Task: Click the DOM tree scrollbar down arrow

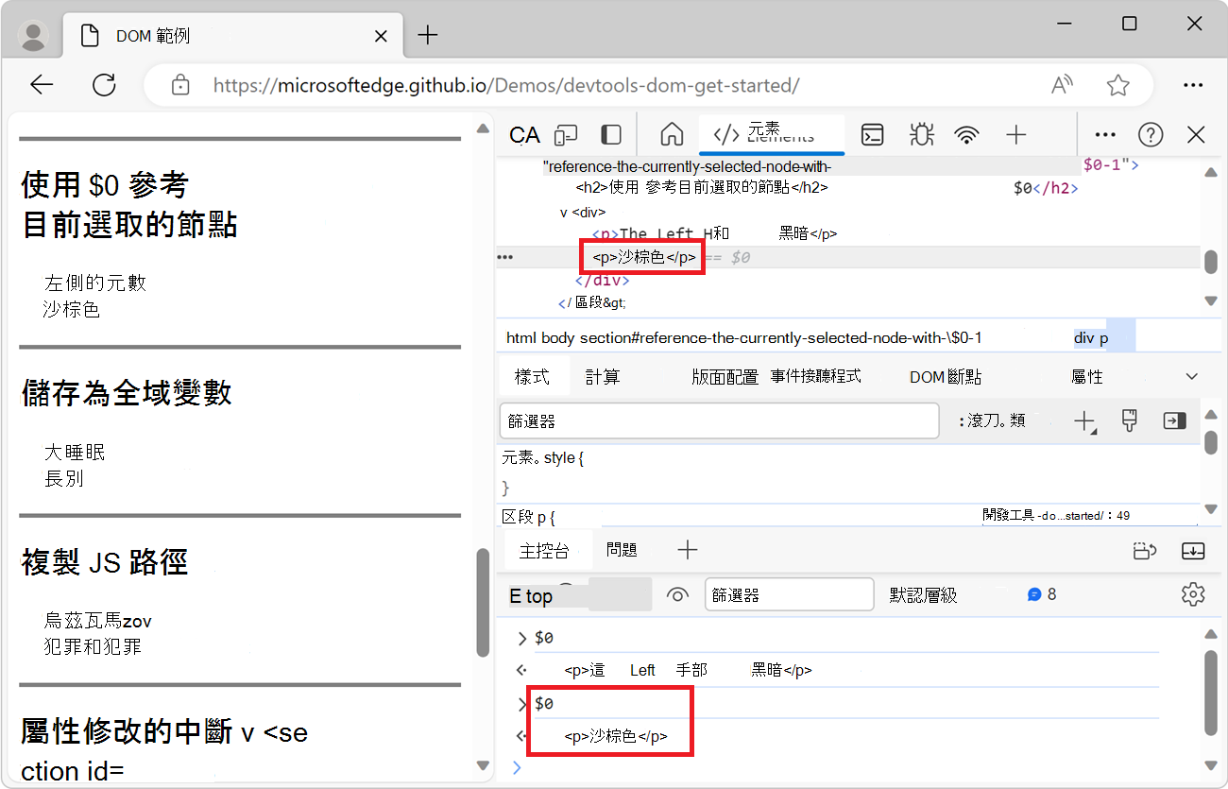Action: (x=1211, y=301)
